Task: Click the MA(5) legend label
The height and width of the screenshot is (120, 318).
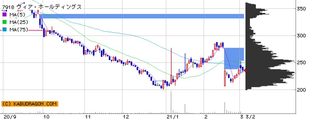Action: [x=17, y=15]
